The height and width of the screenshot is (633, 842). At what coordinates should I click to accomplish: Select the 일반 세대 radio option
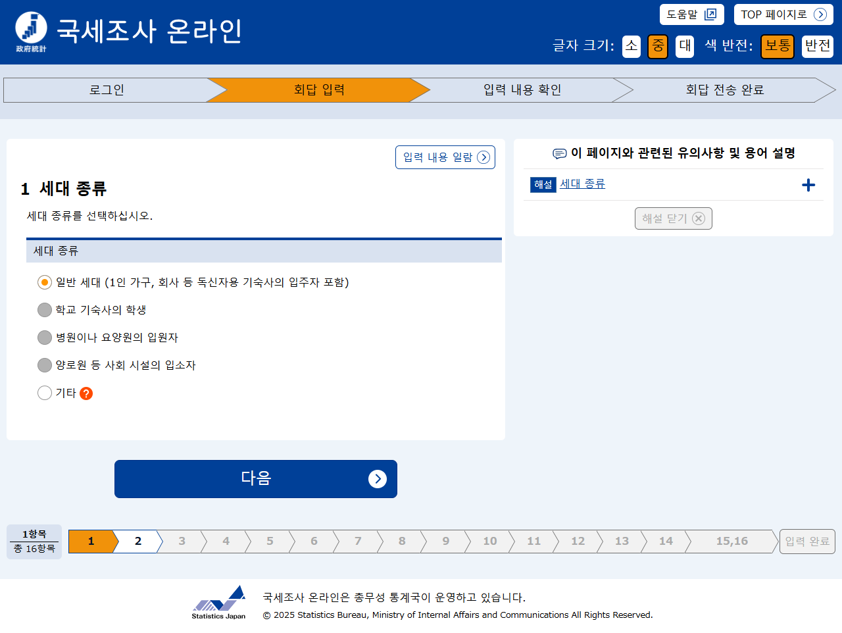[45, 282]
